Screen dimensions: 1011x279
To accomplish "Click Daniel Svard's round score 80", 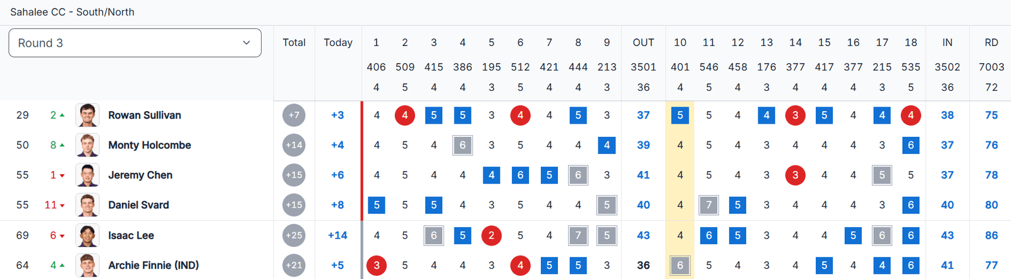I will [x=991, y=205].
